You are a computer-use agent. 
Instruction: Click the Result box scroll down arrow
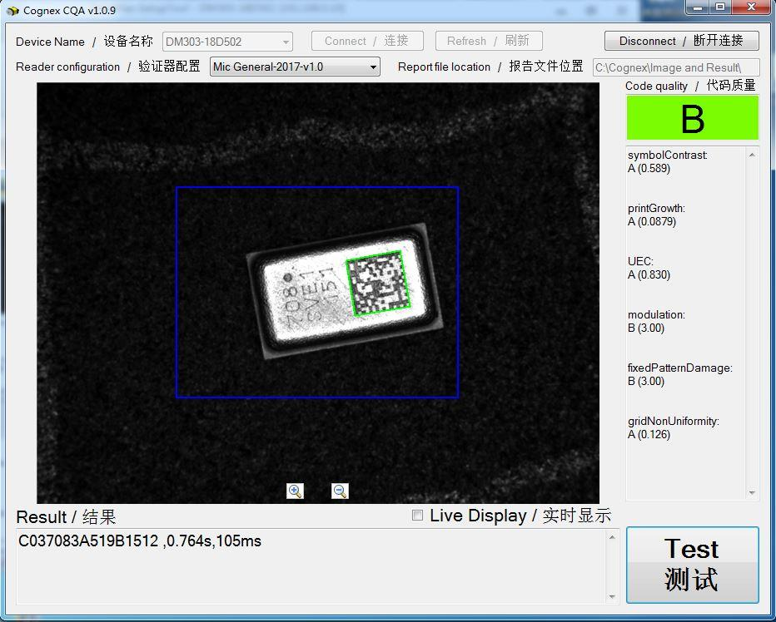(612, 597)
